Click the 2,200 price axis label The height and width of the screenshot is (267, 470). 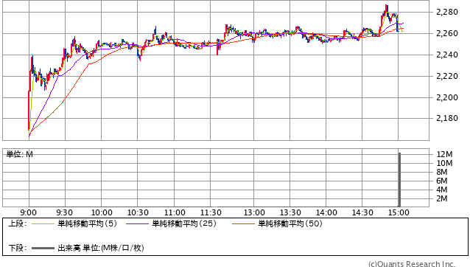pos(447,97)
